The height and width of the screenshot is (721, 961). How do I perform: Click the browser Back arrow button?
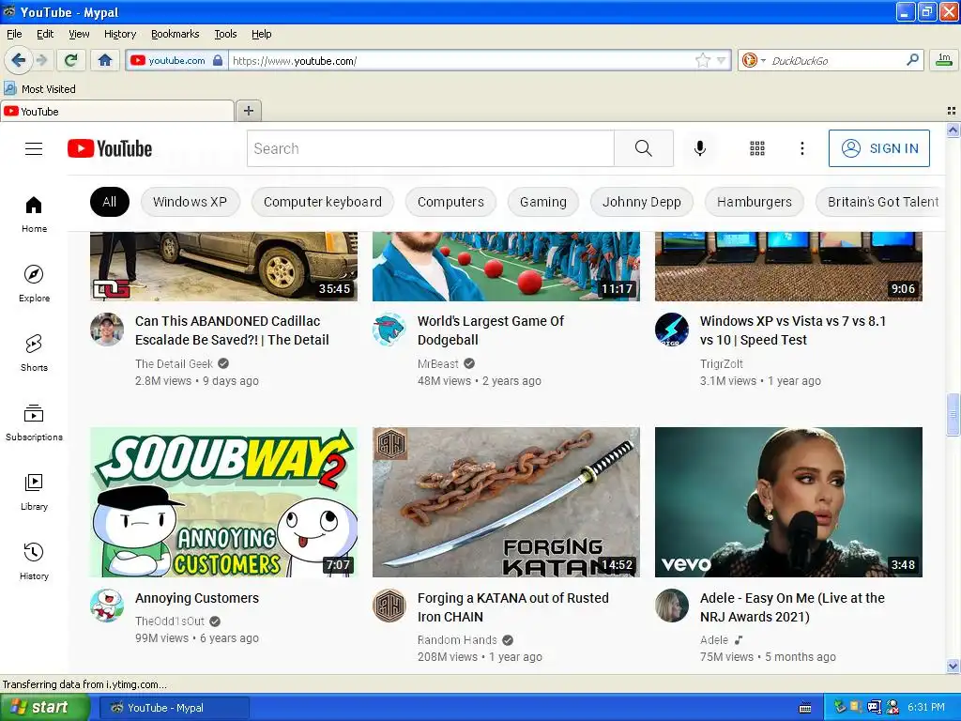coord(18,60)
